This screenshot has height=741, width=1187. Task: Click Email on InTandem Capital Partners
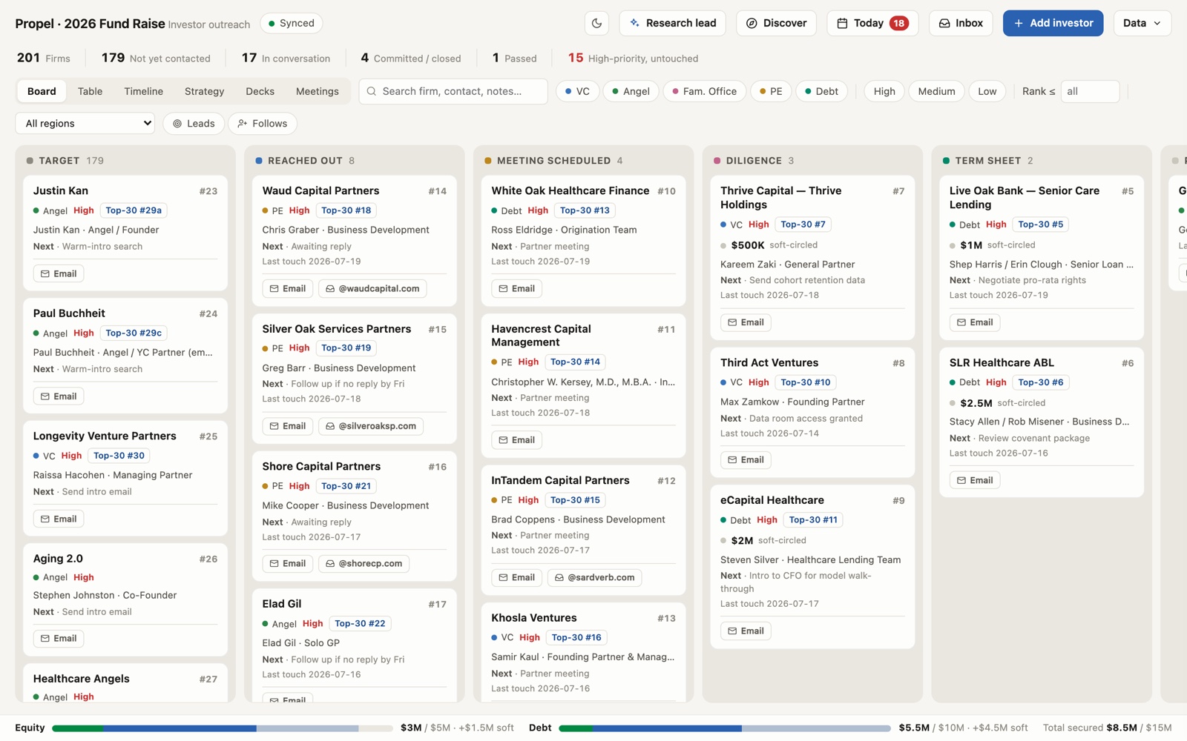[x=516, y=577]
